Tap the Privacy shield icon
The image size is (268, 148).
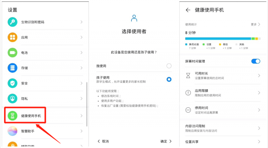[x=13, y=98]
